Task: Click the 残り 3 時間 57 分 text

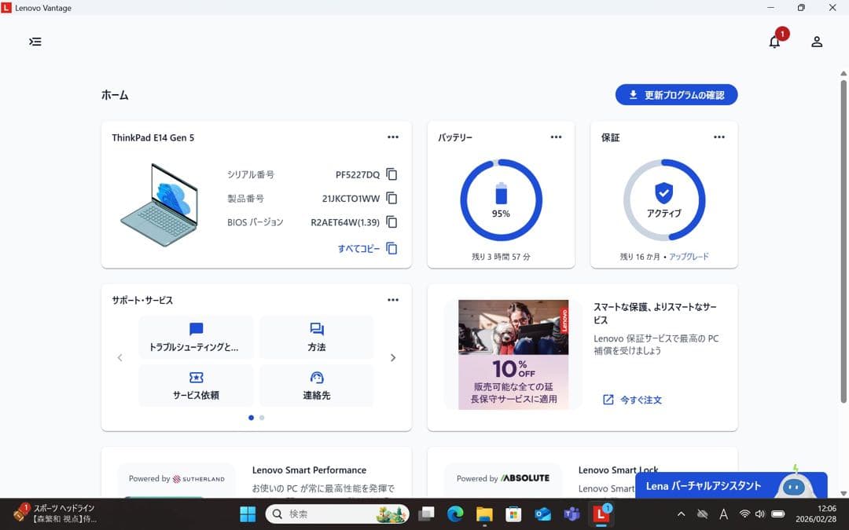Action: click(501, 256)
